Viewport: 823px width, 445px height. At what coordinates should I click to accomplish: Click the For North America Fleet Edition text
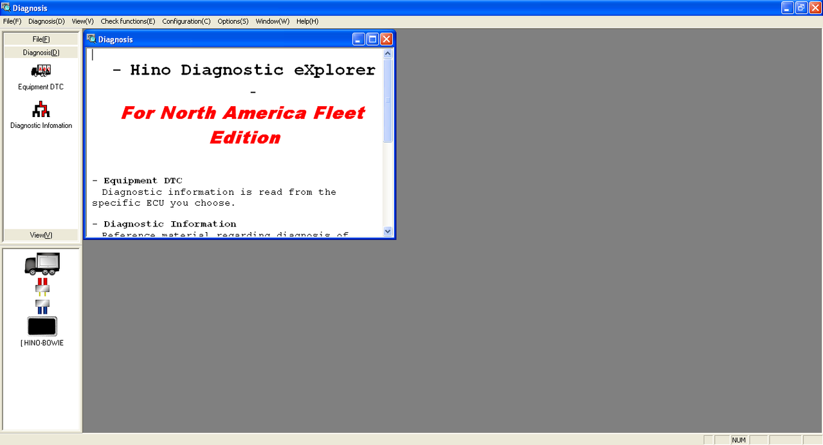tap(244, 125)
